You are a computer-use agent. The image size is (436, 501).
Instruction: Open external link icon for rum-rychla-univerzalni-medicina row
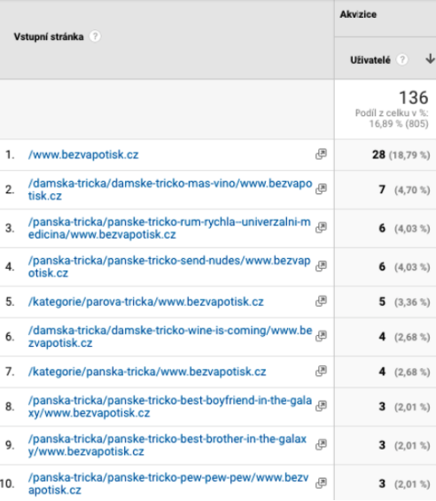click(x=321, y=228)
